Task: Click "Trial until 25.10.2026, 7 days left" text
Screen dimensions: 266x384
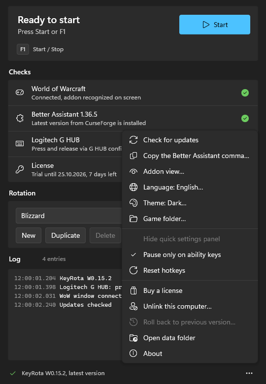Action: pos(74,174)
